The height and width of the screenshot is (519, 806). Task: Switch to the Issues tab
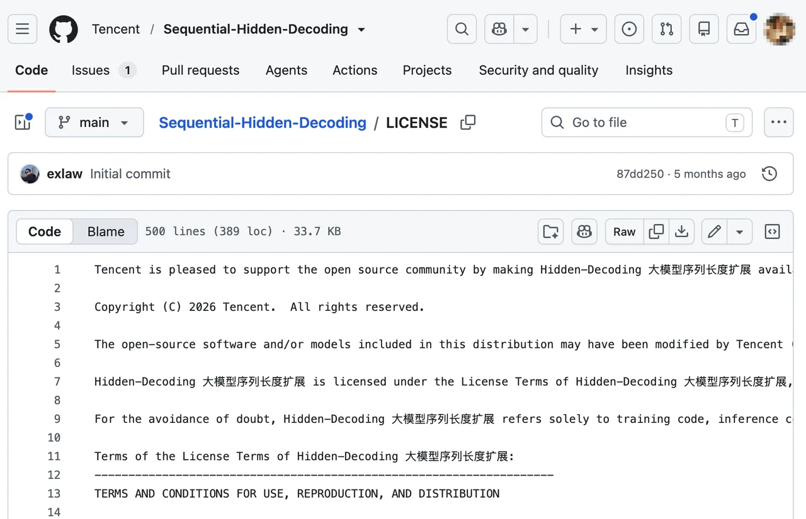click(x=104, y=70)
